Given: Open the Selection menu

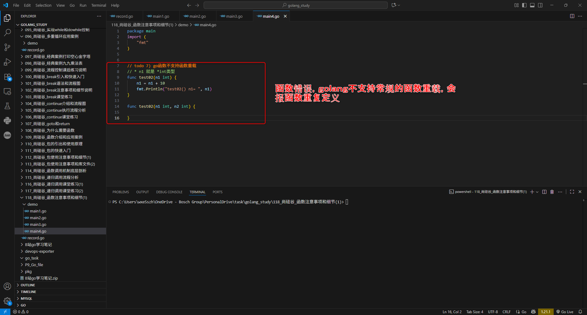Looking at the screenshot, I should 43,5.
